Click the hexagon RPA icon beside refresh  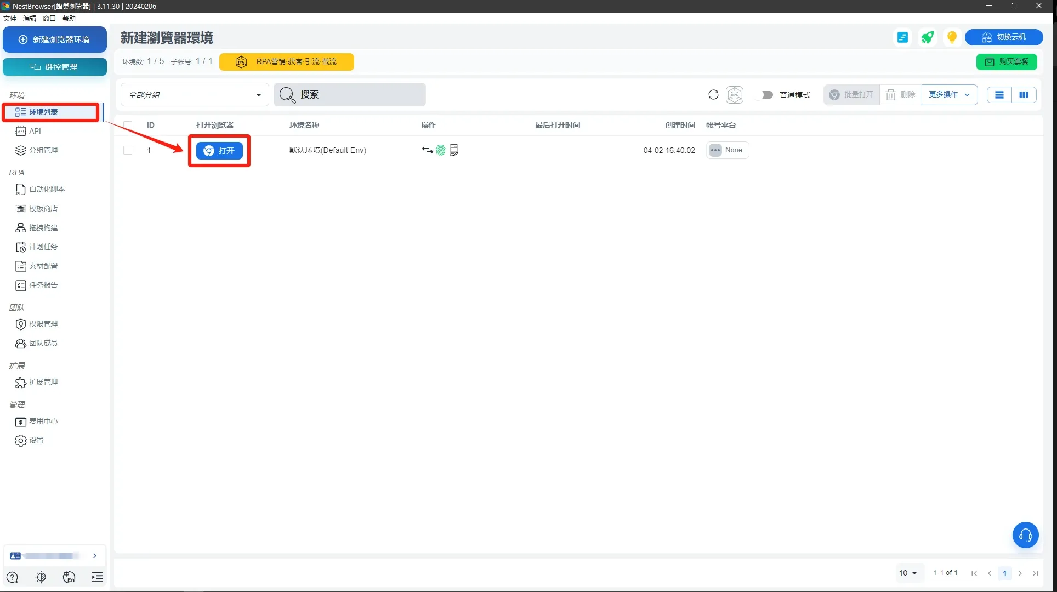pos(735,95)
